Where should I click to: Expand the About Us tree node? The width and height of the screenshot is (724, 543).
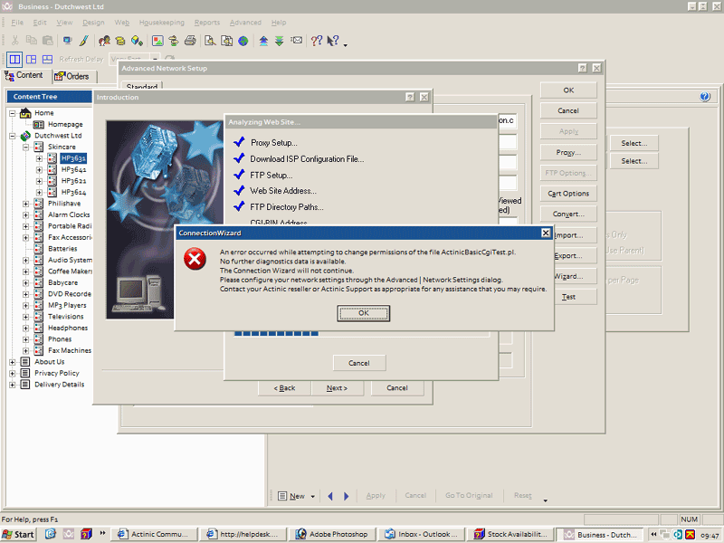(13, 362)
